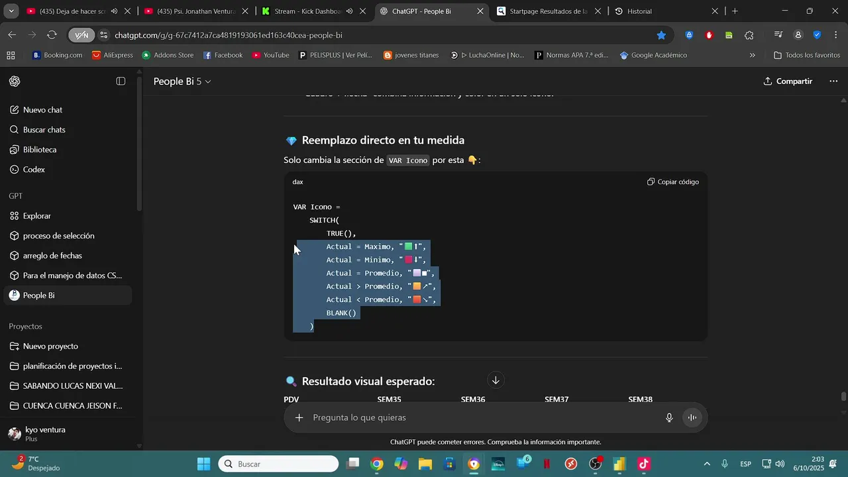Open the conversation options three-dot menu

pyautogui.click(x=833, y=81)
